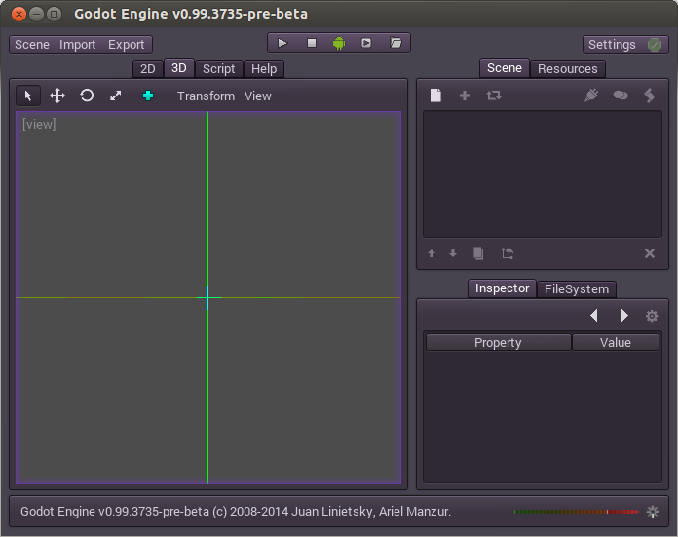
Task: Switch to the FileSystem tab
Action: click(577, 288)
